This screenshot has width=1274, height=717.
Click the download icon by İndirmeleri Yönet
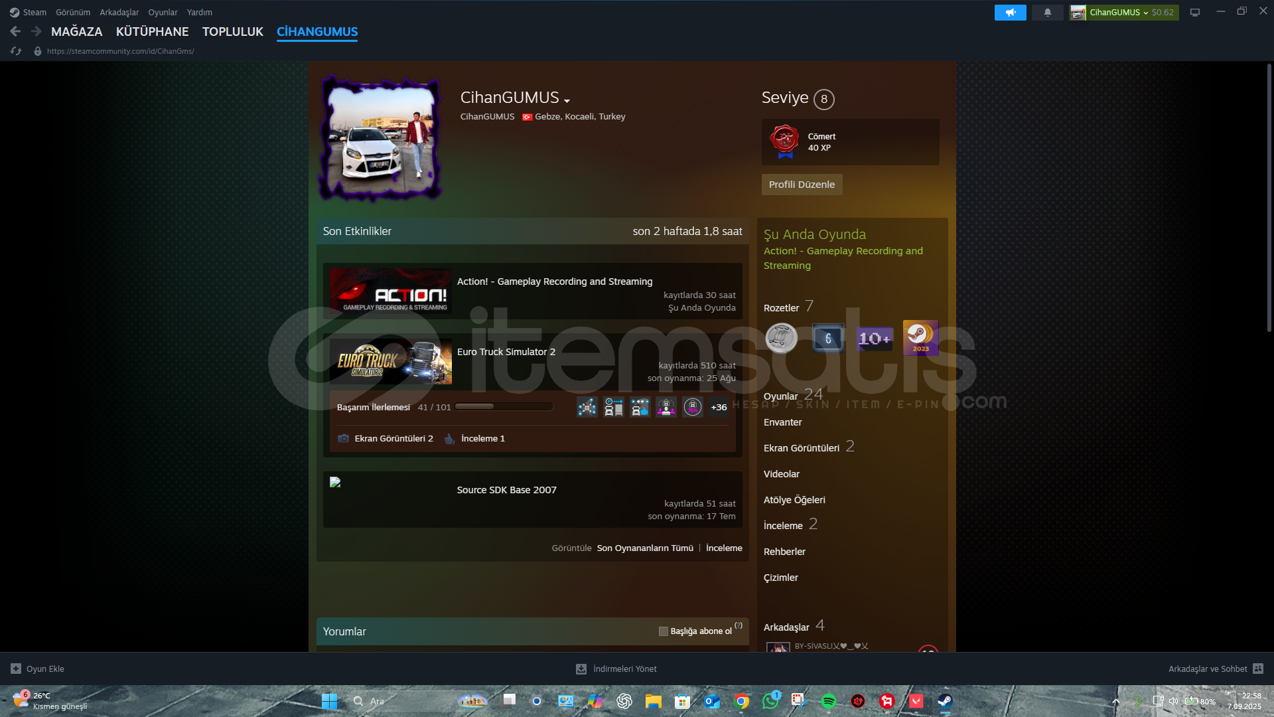[x=581, y=669]
